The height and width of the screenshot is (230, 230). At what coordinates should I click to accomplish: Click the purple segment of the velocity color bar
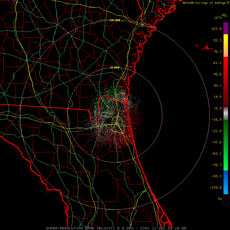pos(226,29)
